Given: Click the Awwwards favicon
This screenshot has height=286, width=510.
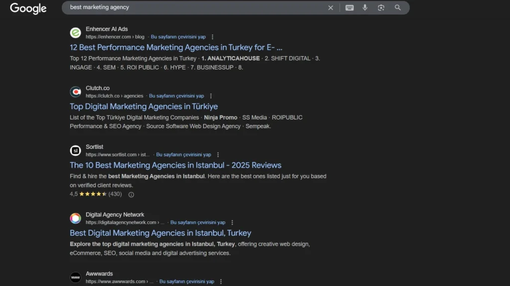Looking at the screenshot, I should coord(76,277).
